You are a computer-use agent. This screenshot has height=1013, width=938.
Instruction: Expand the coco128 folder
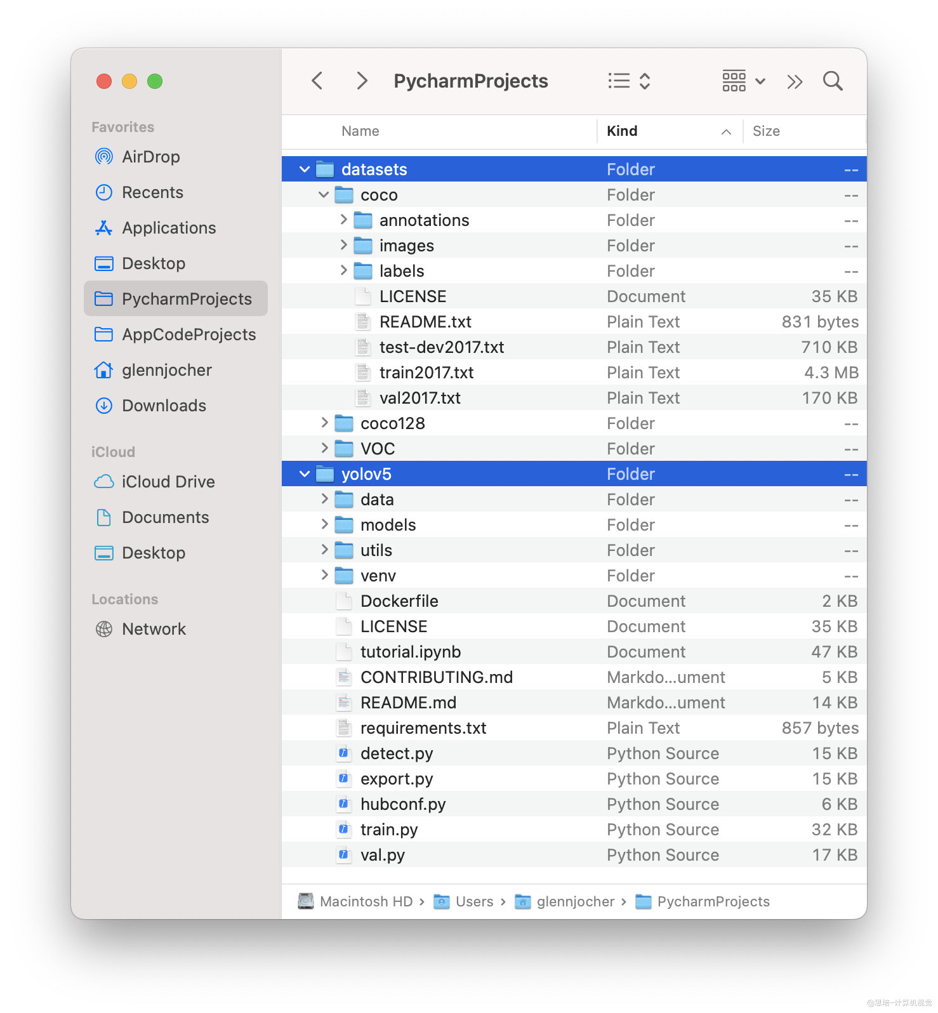point(324,423)
